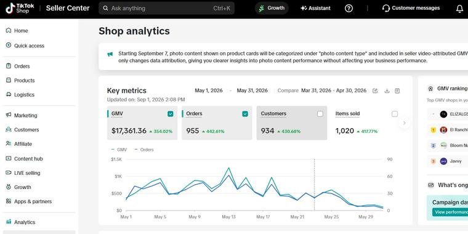Viewport: 468px width, 234px height.
Task: Check the Items sold metric checkbox
Action: point(395,114)
